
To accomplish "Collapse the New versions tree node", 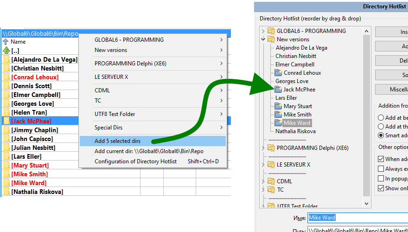I will coord(264,39).
